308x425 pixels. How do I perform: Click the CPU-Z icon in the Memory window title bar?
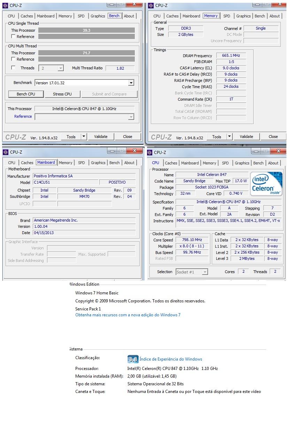[x=151, y=6]
